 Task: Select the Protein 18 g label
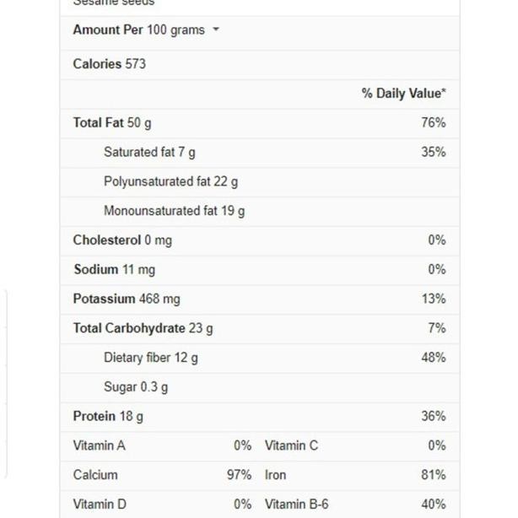[x=108, y=416]
